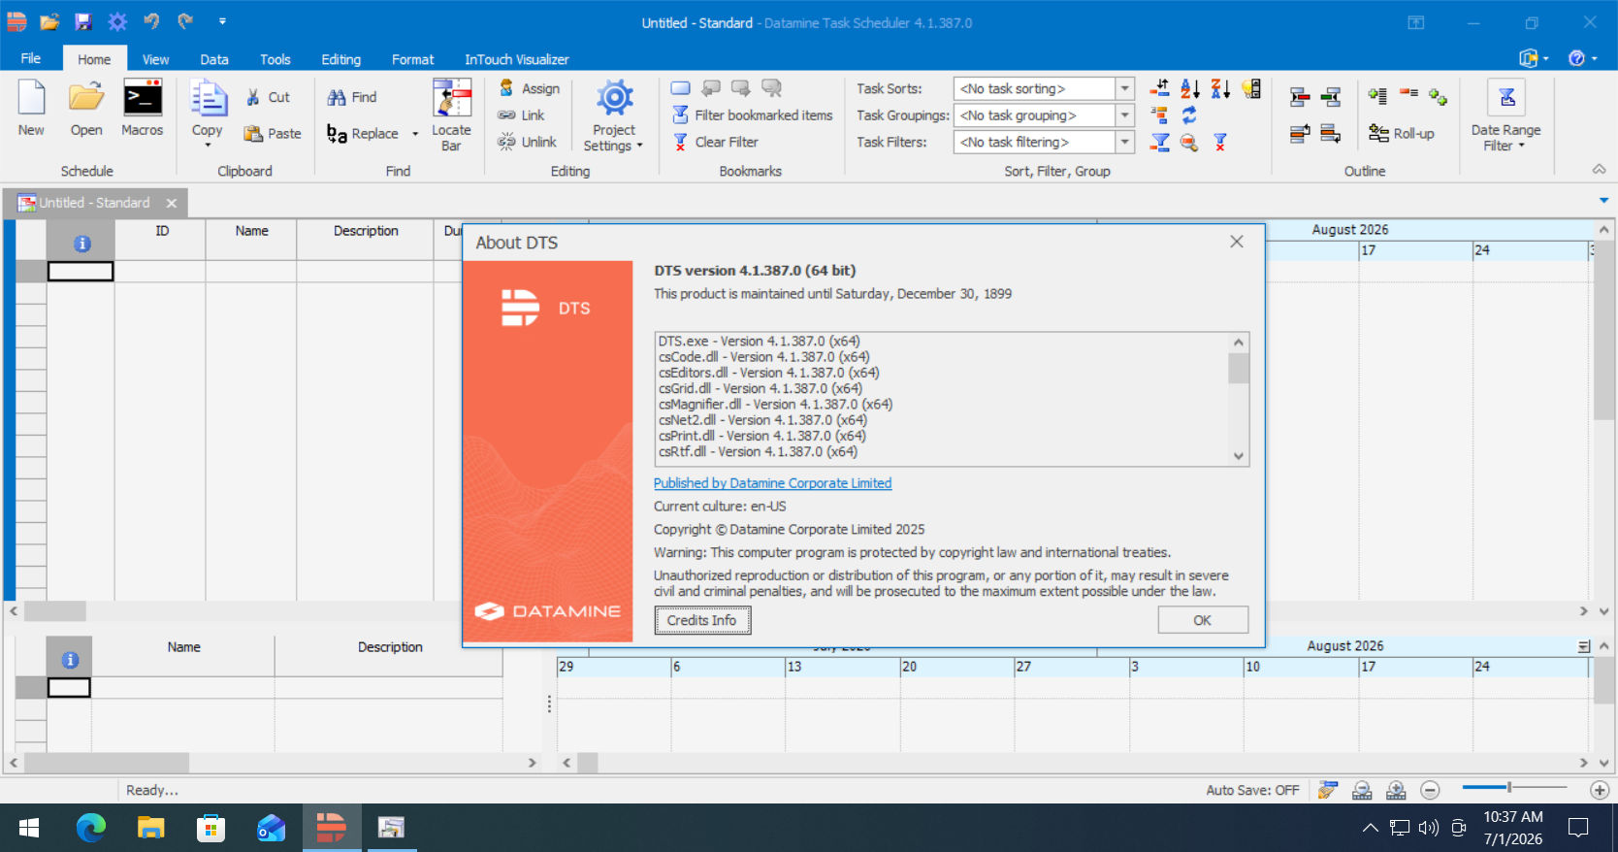Switch to the Data ribbon tab
This screenshot has width=1618, height=852.
(x=214, y=59)
